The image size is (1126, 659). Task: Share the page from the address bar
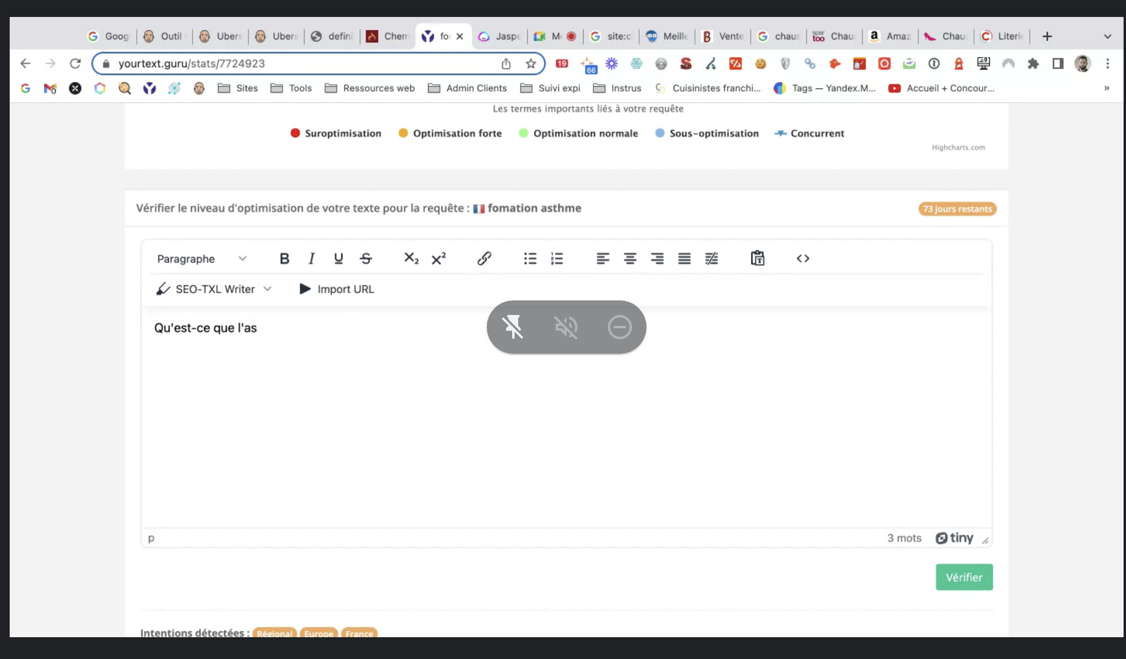point(506,64)
